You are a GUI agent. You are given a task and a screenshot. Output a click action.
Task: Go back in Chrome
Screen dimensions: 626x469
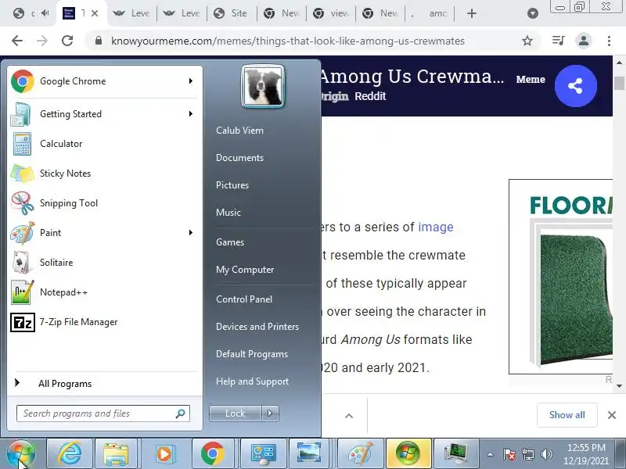click(17, 41)
